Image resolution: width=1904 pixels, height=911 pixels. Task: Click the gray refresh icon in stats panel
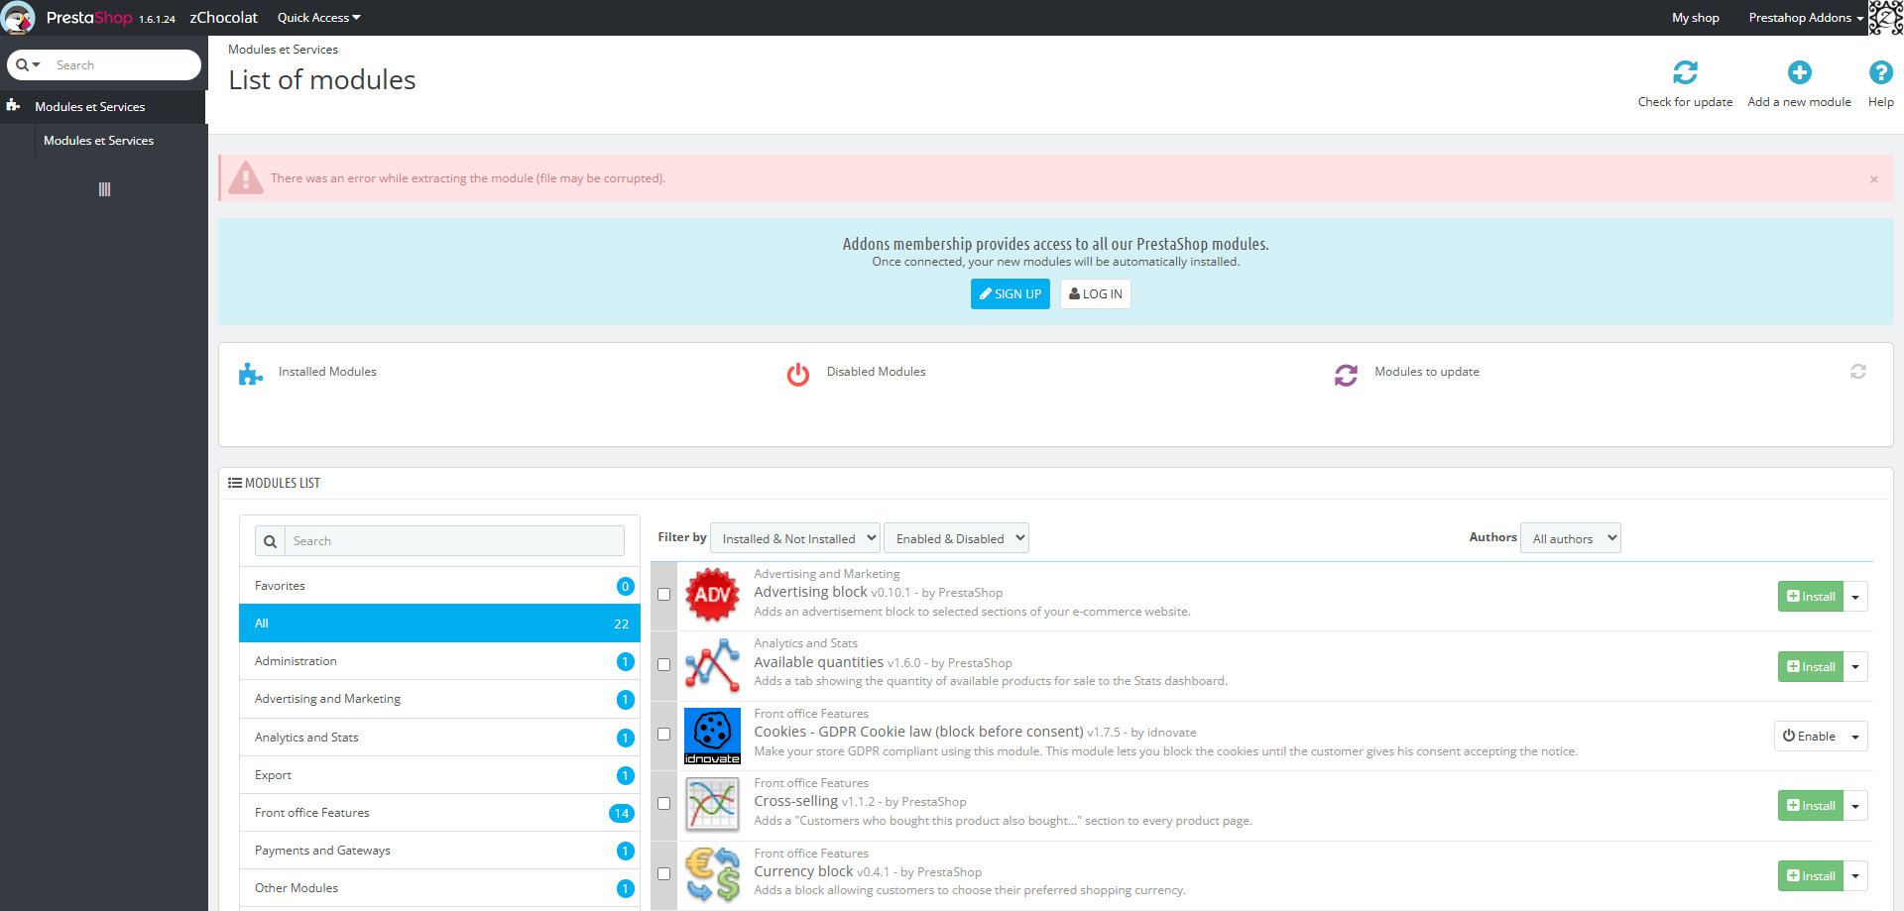pos(1858,371)
